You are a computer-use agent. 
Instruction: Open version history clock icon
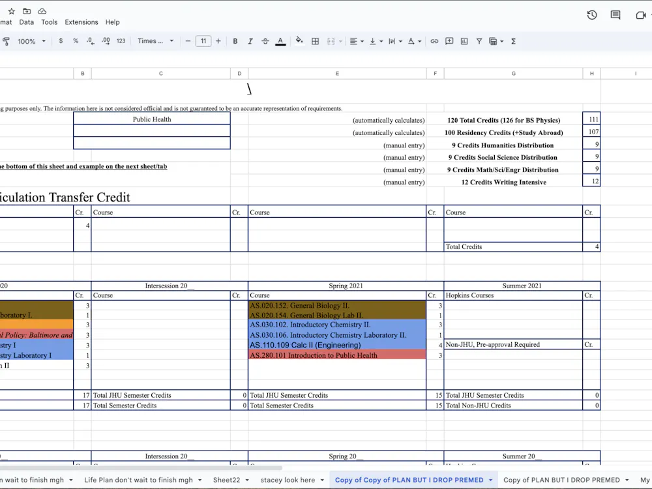[592, 16]
